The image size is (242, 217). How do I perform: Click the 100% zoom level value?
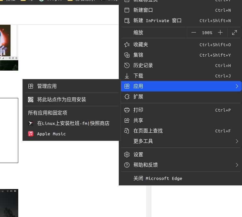click(207, 33)
